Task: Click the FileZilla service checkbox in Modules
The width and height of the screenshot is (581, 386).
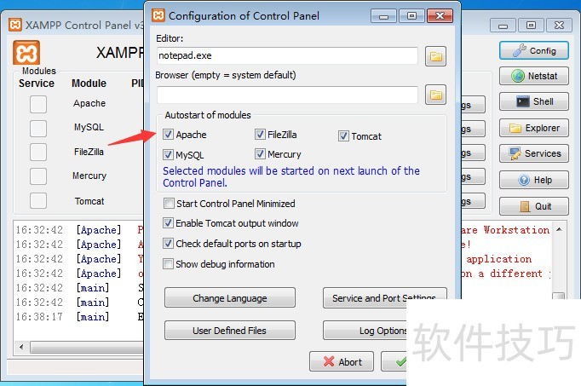Action: pyautogui.click(x=38, y=153)
